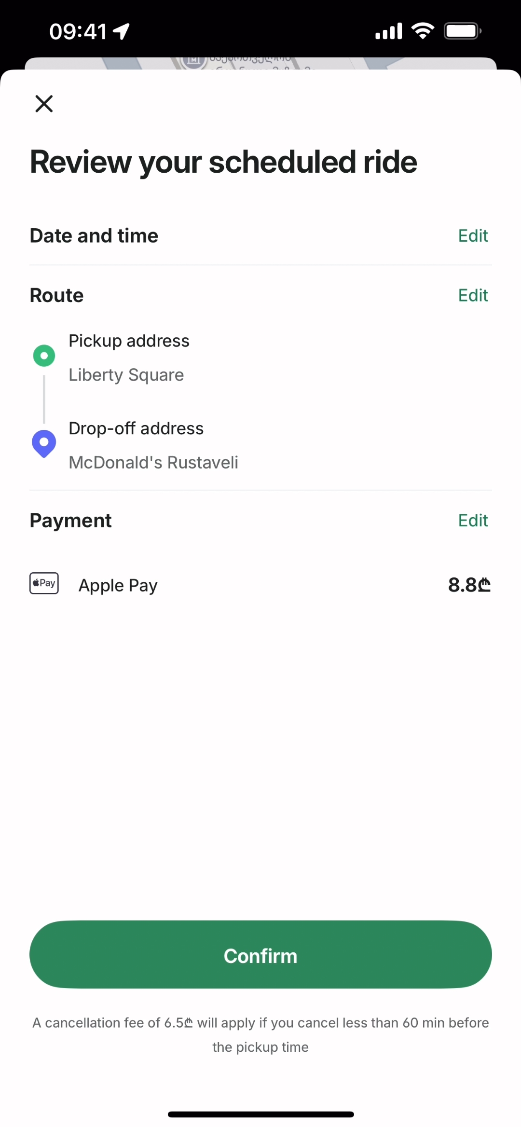Image resolution: width=521 pixels, height=1127 pixels.
Task: Tap the battery indicator icon
Action: pyautogui.click(x=462, y=31)
